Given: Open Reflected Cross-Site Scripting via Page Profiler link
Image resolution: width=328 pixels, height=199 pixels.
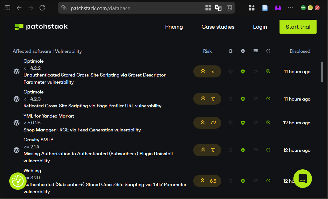Looking at the screenshot, I should point(92,106).
